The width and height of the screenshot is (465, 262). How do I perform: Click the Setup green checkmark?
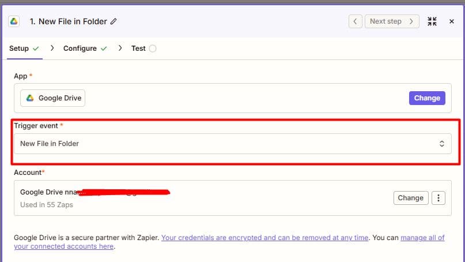pyautogui.click(x=36, y=48)
